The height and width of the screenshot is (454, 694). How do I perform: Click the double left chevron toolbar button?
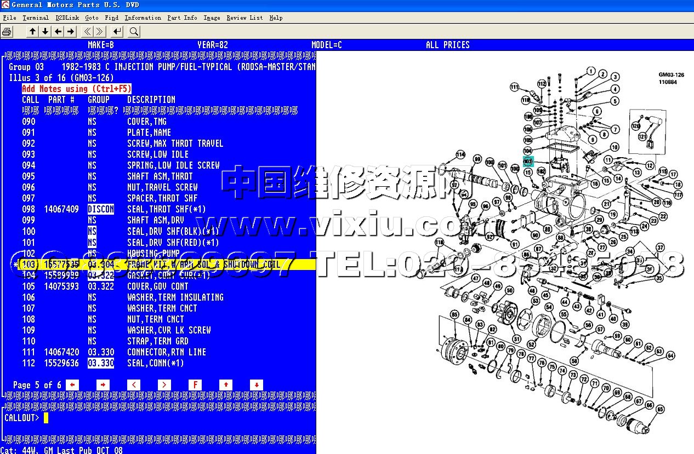[x=88, y=32]
